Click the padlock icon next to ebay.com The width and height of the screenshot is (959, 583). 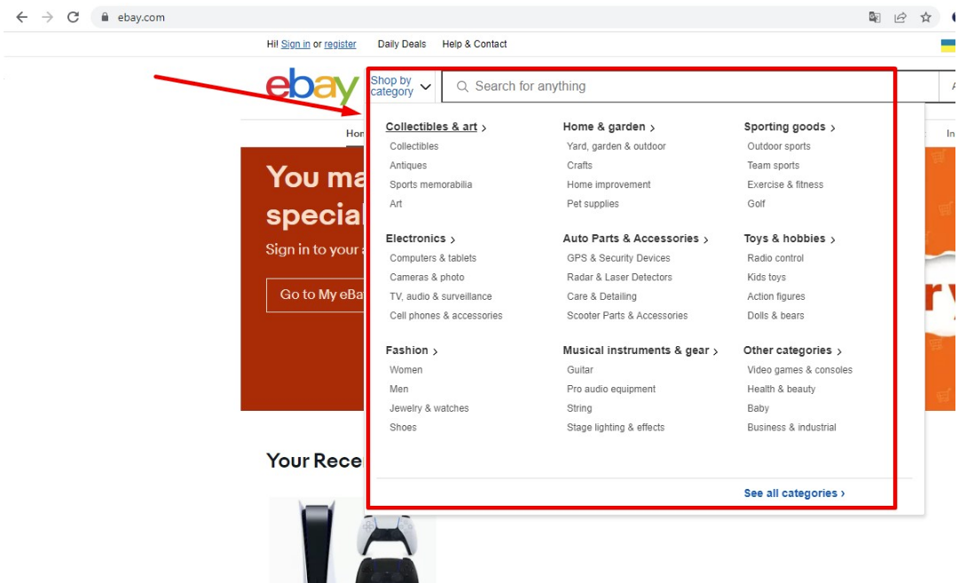coord(106,17)
